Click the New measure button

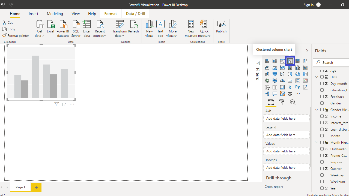pos(191,29)
